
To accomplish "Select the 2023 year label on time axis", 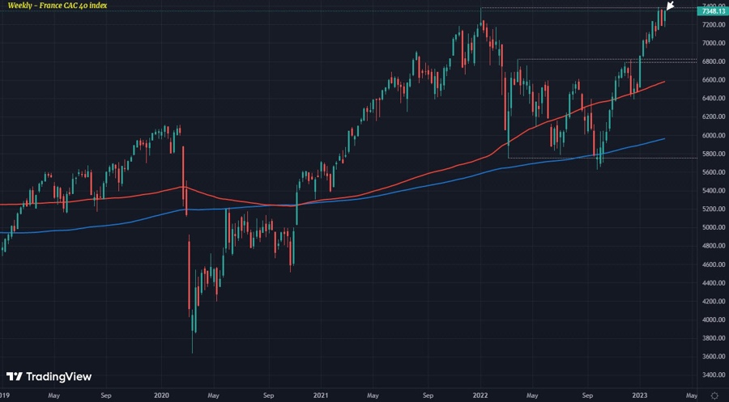I will click(x=640, y=396).
